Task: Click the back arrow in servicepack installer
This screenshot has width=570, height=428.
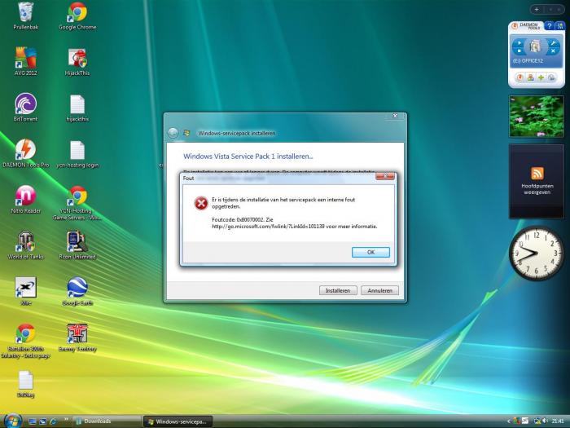Action: (x=173, y=133)
